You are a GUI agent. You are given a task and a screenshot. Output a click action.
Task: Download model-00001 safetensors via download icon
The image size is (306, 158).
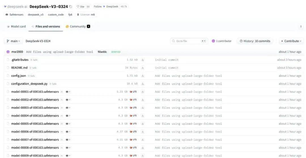[x=143, y=92]
